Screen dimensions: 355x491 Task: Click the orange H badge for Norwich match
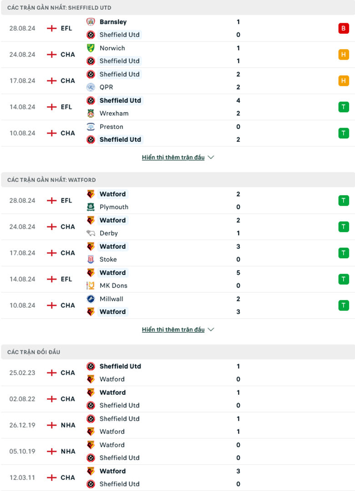pyautogui.click(x=344, y=55)
